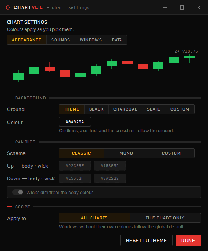Click the global default hint text
208x251 pixels.
click(122, 227)
